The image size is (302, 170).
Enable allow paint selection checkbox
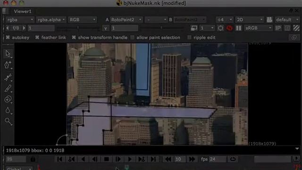coord(132,37)
